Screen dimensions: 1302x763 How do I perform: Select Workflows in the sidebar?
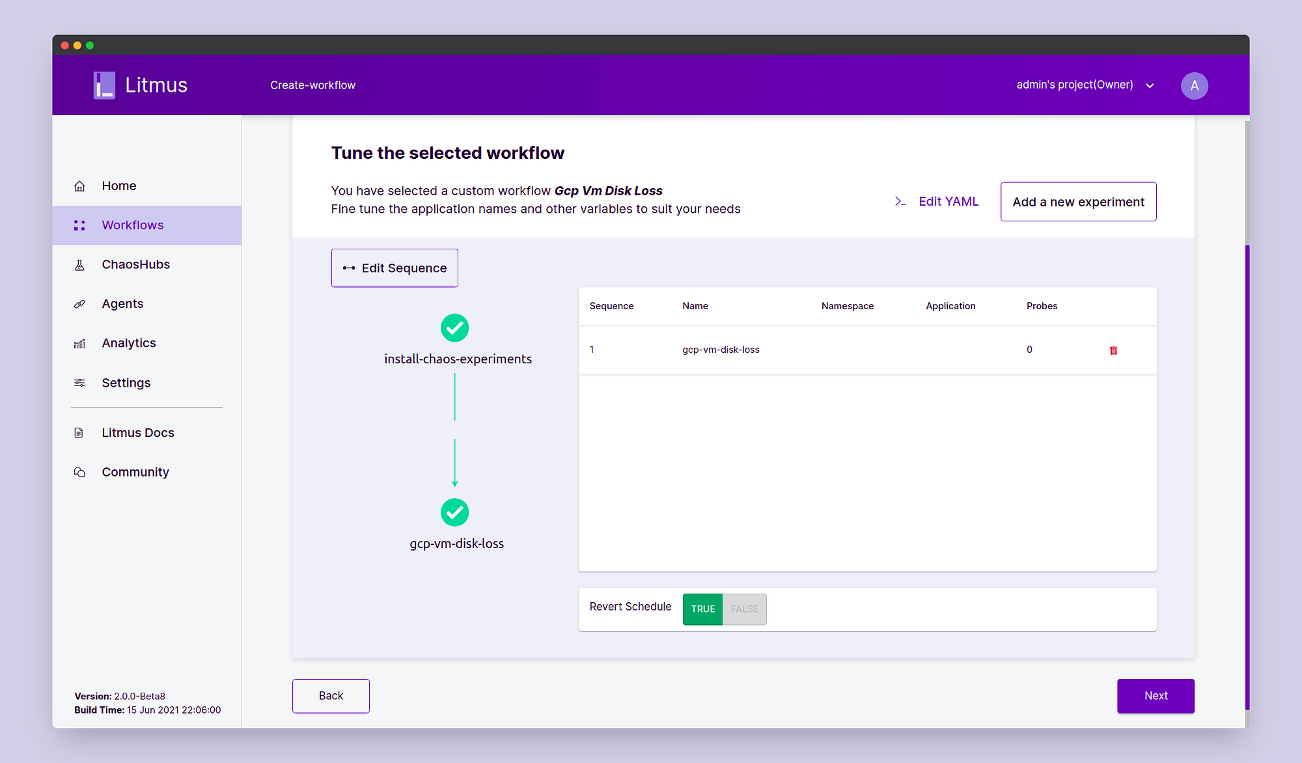tap(146, 225)
